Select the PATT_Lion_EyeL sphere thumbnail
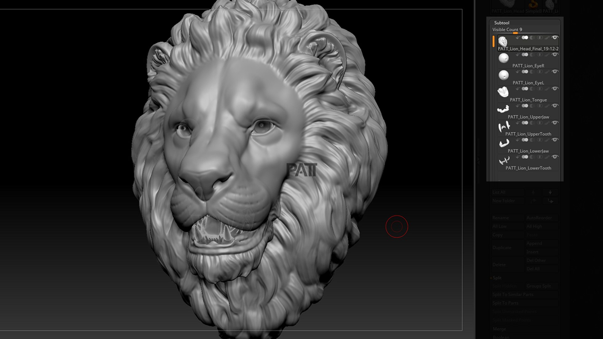 click(x=503, y=75)
